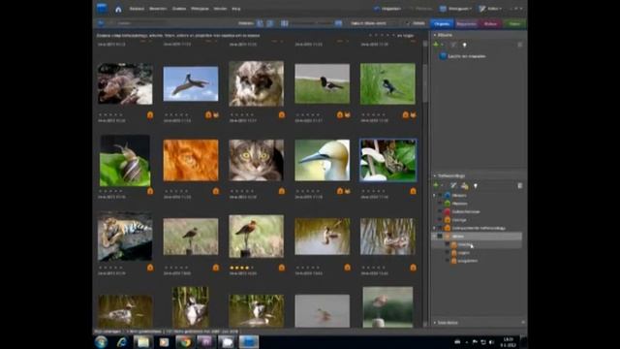Click the Home icon in the menu bar
Screen dimensions: 620x349
point(118,9)
